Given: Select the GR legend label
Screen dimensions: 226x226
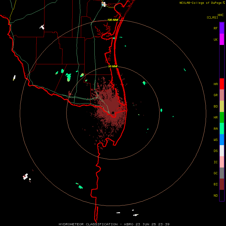Looking at the screenshot, I should coord(215,95).
